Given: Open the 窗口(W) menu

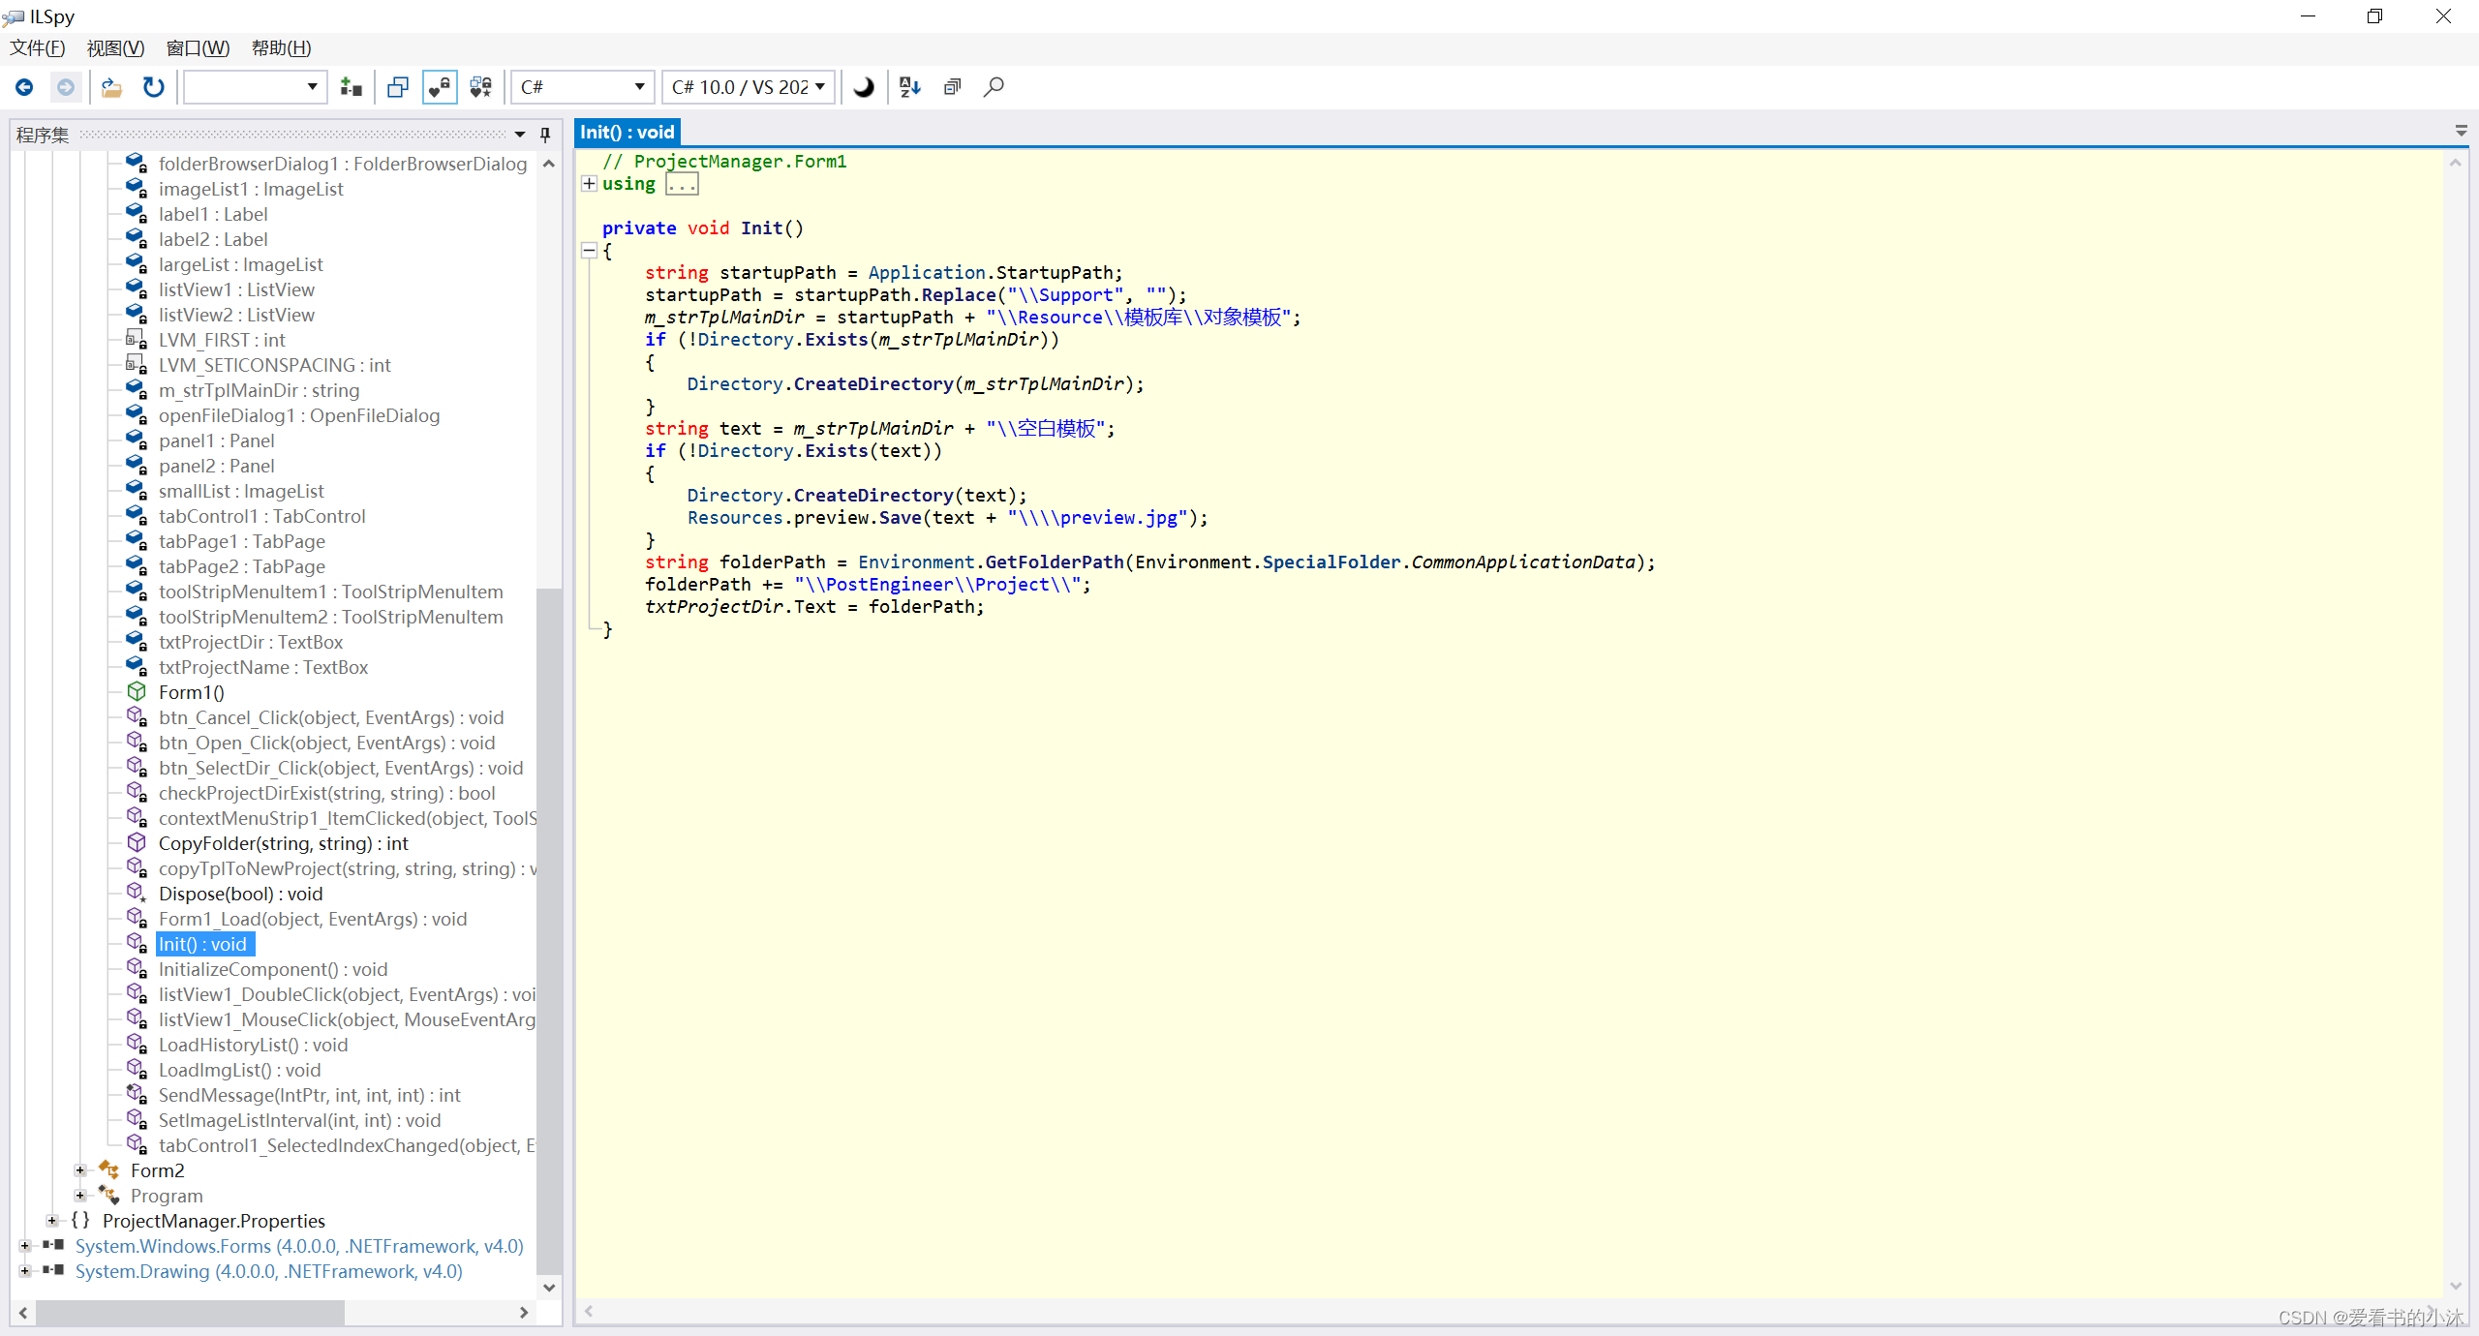Looking at the screenshot, I should (198, 48).
